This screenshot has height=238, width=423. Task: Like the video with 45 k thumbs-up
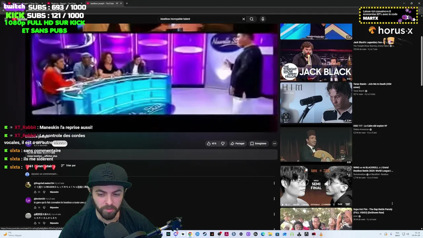pyautogui.click(x=211, y=143)
